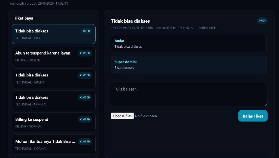The height and width of the screenshot is (158, 279).
Task: Click the 'Tiket Saya' heading
Action: (x=23, y=18)
